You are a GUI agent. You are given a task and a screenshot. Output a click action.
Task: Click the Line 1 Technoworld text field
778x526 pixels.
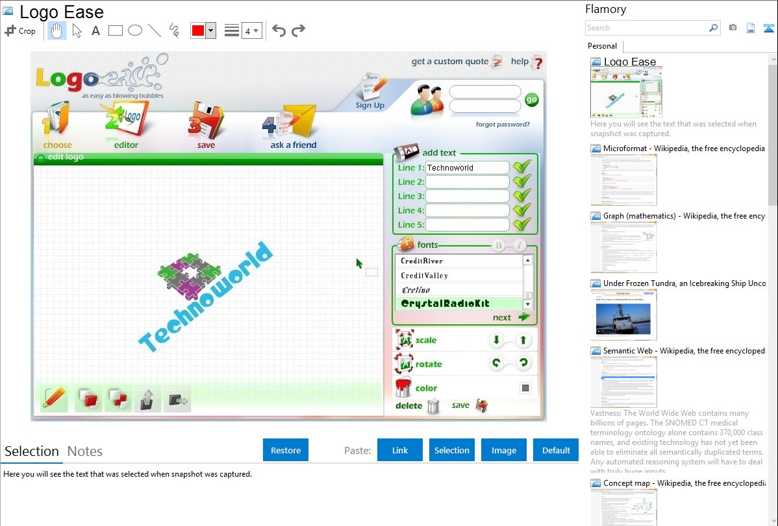coord(467,167)
